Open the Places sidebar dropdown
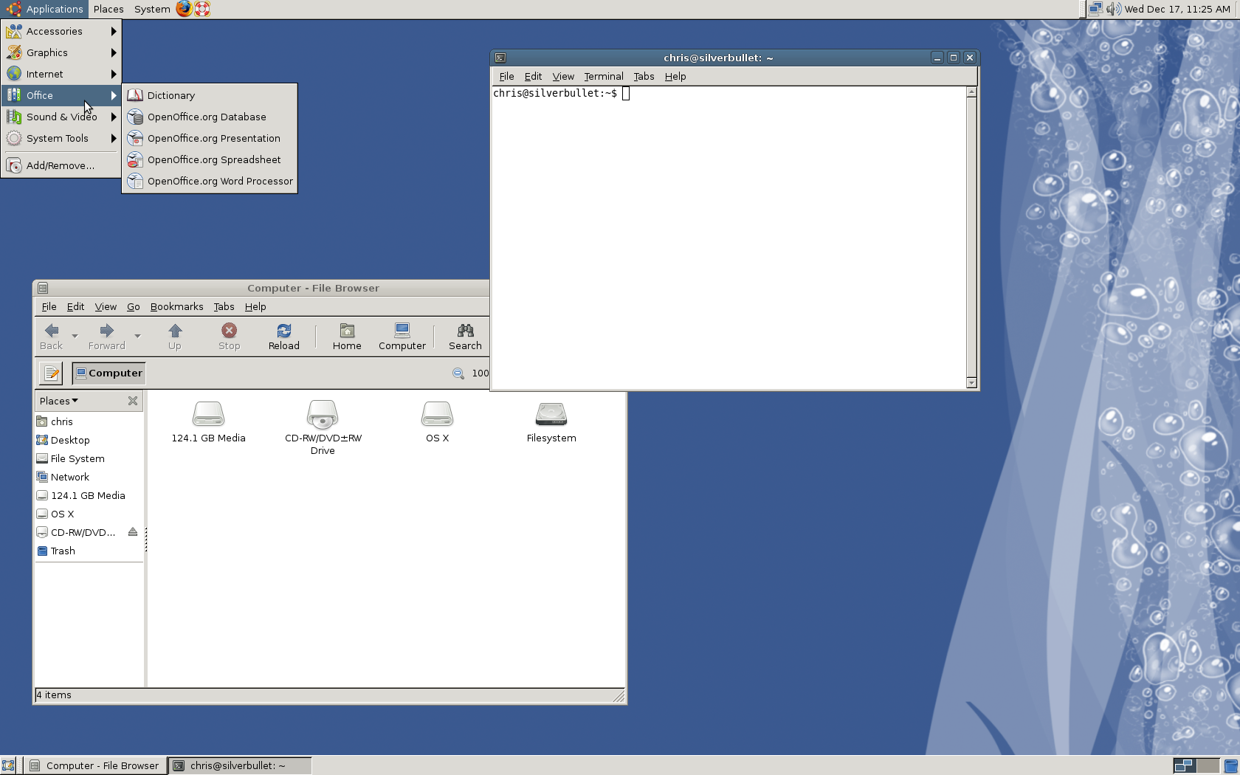This screenshot has width=1240, height=775. point(59,401)
